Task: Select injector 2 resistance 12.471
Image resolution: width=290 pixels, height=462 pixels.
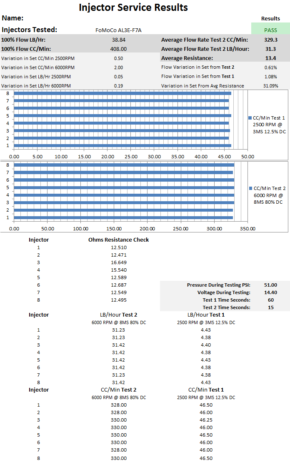Action: coord(119,255)
